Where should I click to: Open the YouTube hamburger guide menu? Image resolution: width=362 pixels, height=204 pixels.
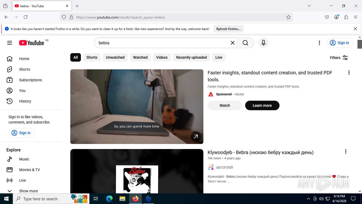(10, 43)
